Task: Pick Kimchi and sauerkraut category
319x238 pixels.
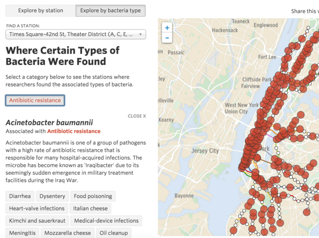Action: coord(37,221)
